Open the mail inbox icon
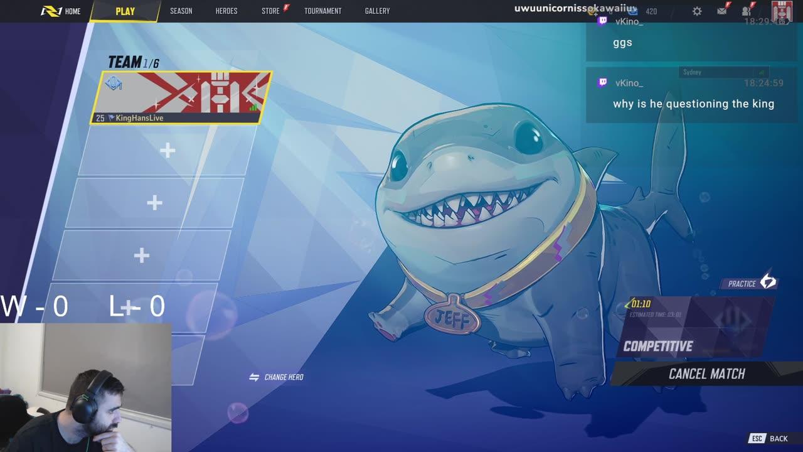This screenshot has width=803, height=452. point(722,11)
